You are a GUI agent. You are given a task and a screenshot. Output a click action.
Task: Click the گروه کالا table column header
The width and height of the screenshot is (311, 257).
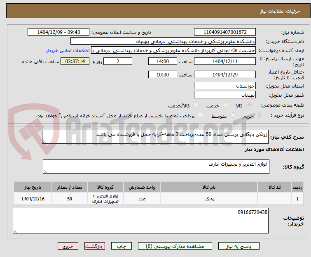[x=105, y=187]
